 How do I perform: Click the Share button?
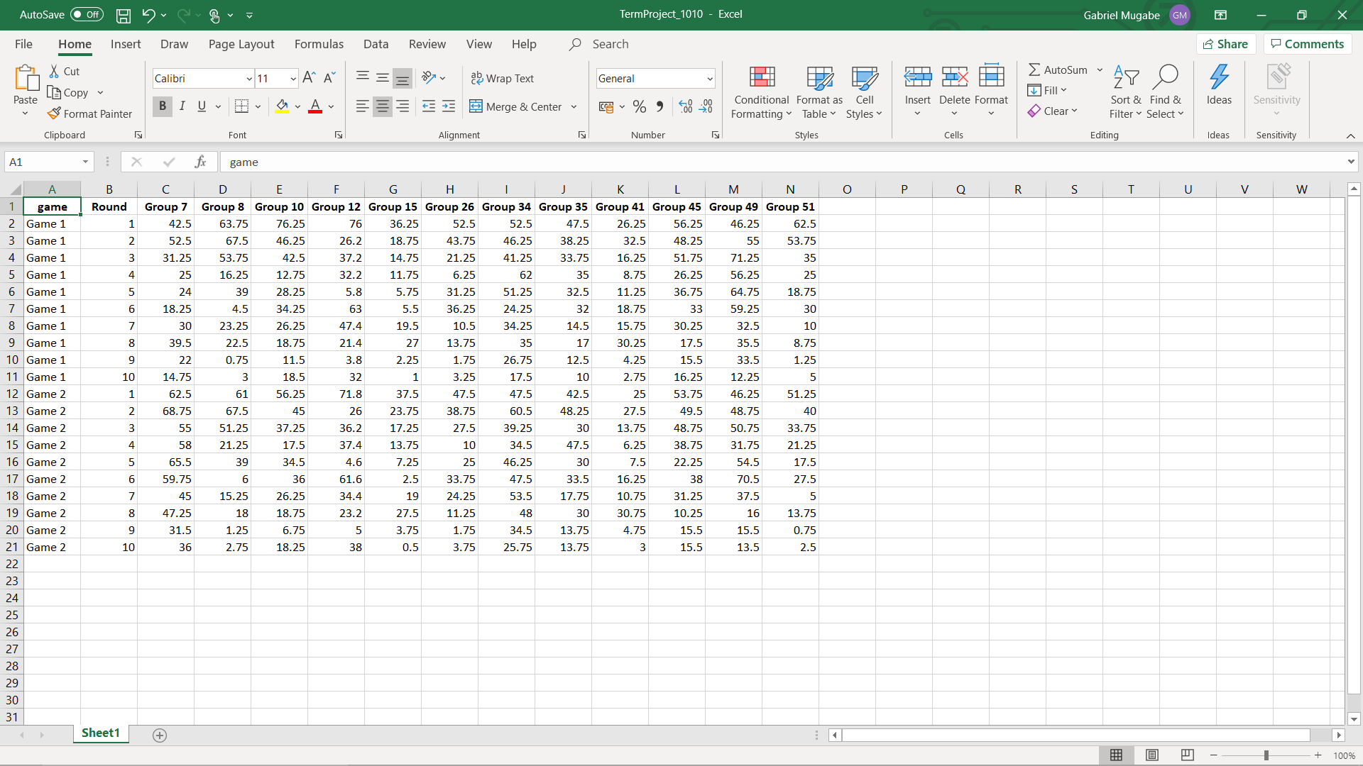1227,44
